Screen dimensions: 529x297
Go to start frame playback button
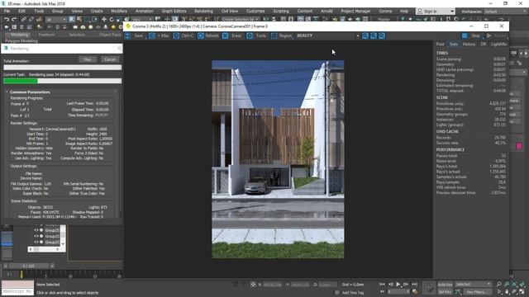(382, 284)
